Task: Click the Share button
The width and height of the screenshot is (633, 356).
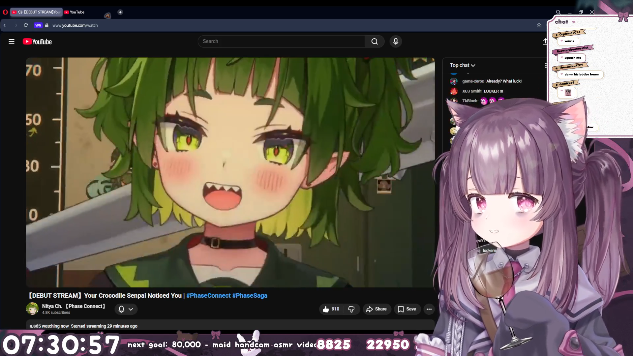Action: point(377,309)
